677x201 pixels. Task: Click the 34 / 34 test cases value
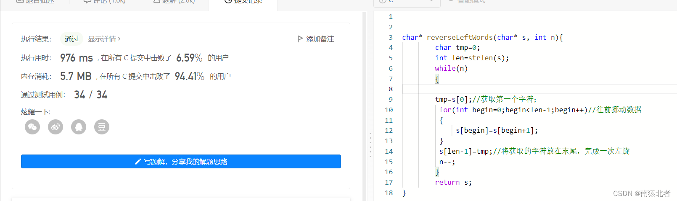[x=91, y=95]
